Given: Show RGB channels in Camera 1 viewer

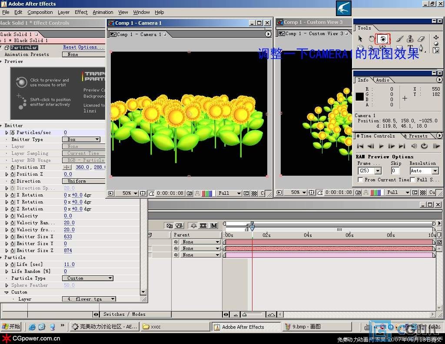Looking at the screenshot, I should tap(207, 193).
